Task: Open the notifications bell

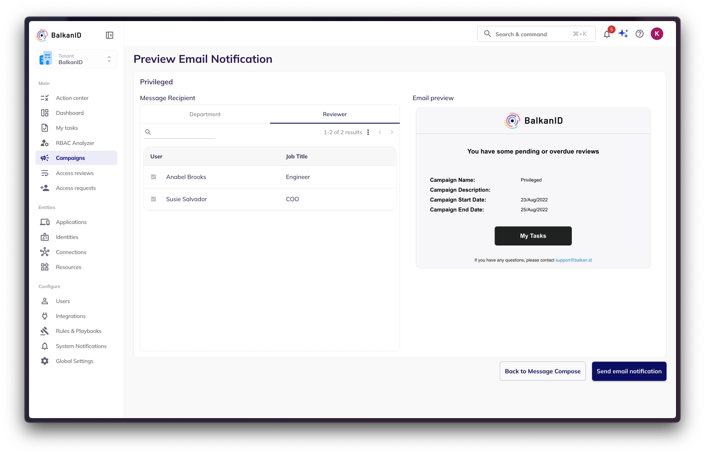Action: coord(607,34)
